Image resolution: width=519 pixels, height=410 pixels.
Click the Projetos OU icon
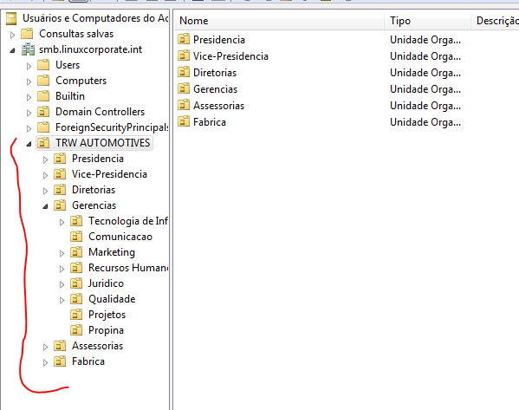[76, 315]
